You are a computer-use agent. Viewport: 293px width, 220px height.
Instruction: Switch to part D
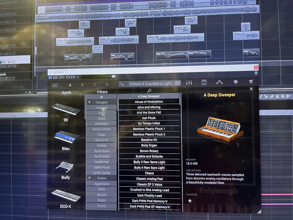tap(107, 84)
